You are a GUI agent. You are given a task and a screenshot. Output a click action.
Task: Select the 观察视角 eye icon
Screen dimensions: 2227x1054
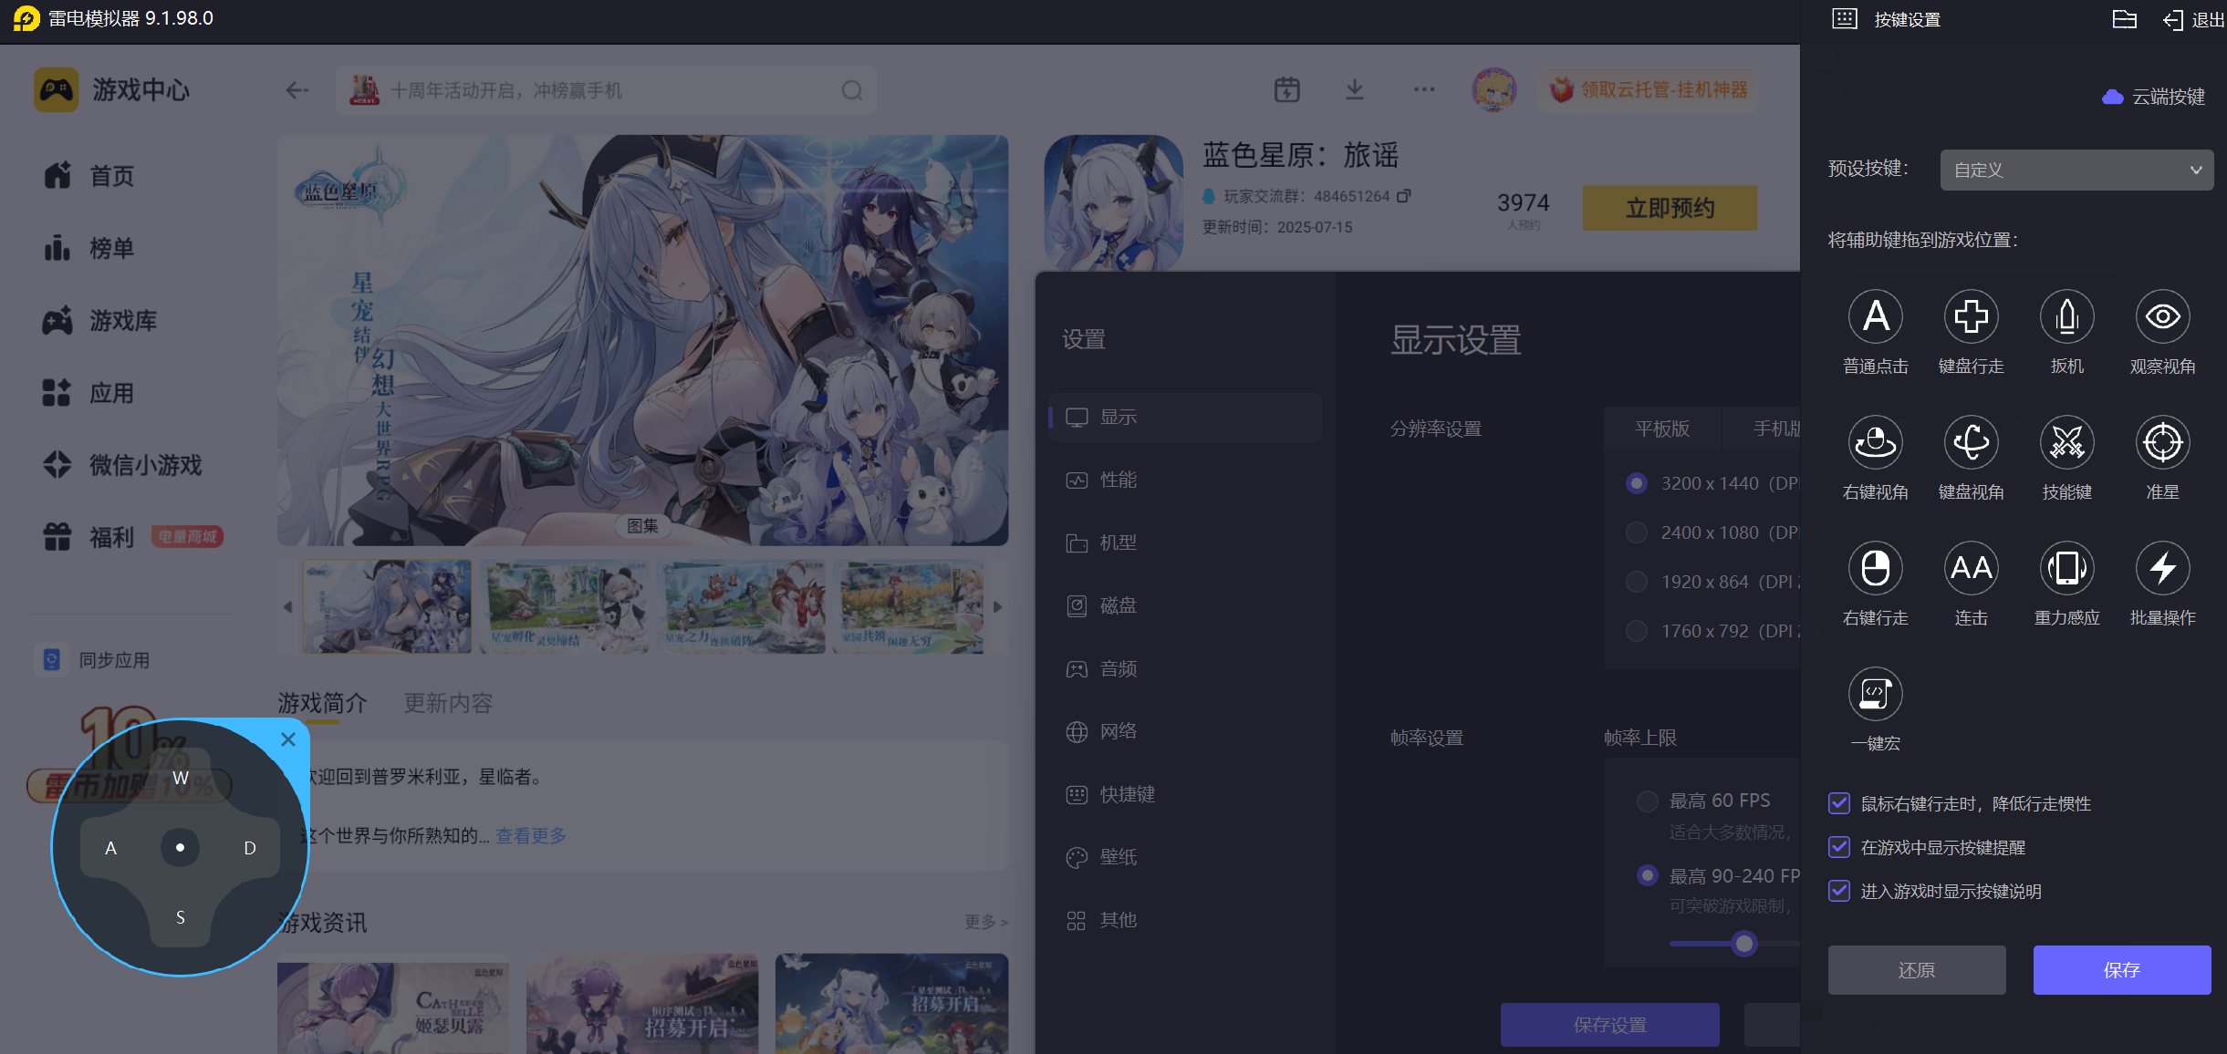point(2162,317)
